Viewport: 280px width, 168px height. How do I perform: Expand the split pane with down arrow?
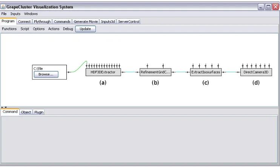pos(6,107)
